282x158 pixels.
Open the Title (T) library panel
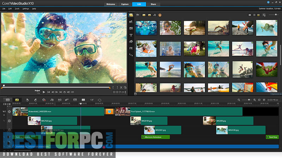click(x=131, y=35)
